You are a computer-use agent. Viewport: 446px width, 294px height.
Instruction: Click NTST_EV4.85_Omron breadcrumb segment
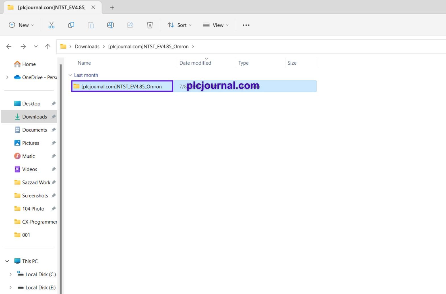click(x=148, y=46)
